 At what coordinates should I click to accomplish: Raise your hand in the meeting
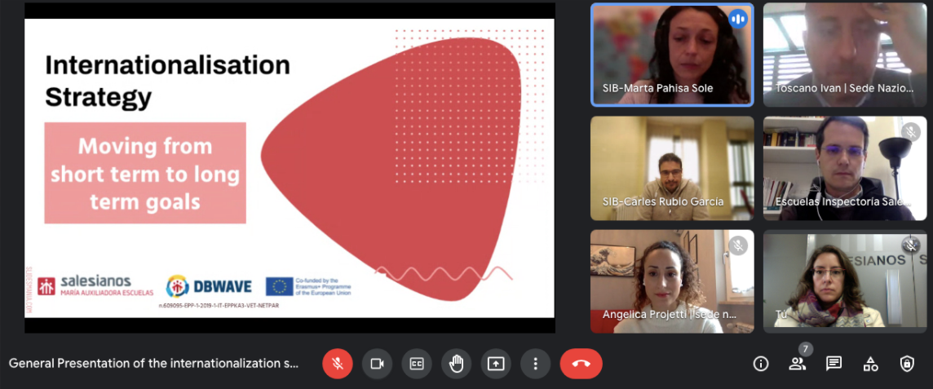(x=456, y=364)
